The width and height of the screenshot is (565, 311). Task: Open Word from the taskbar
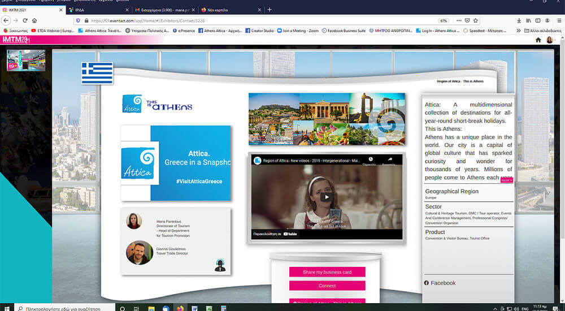click(194, 308)
